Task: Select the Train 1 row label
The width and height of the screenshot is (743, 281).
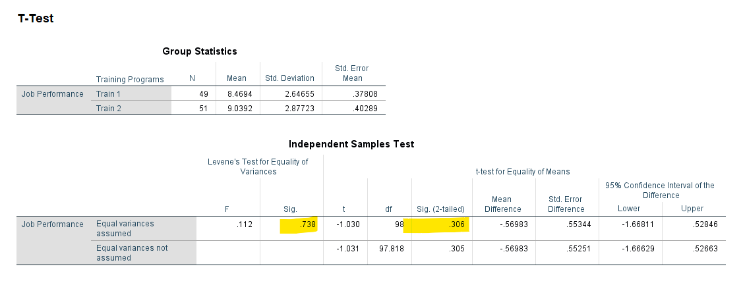Action: tap(109, 94)
